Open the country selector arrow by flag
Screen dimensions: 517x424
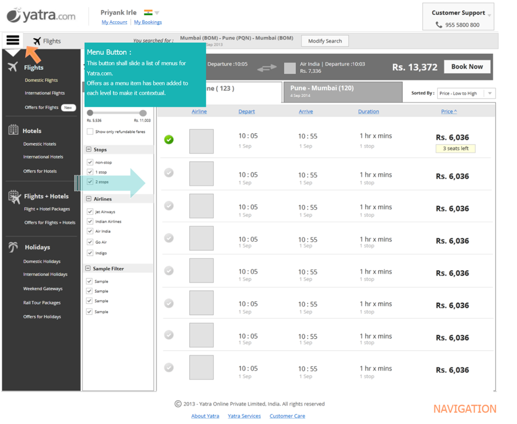click(157, 13)
